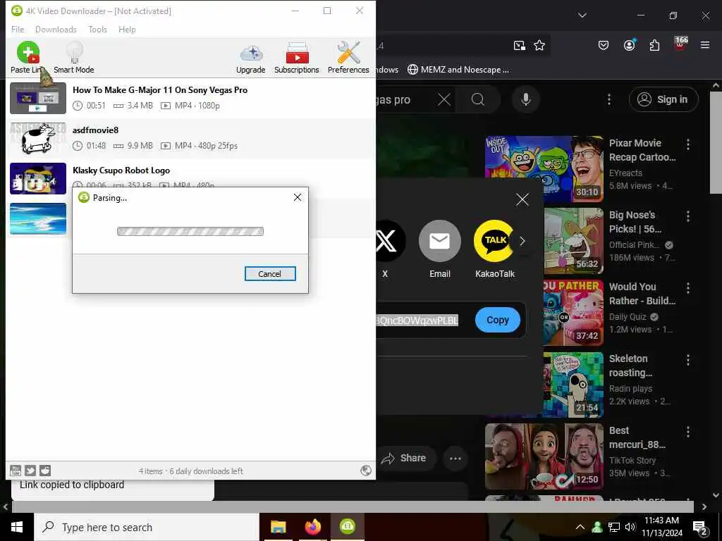Click the globe icon in status bar

point(366,470)
